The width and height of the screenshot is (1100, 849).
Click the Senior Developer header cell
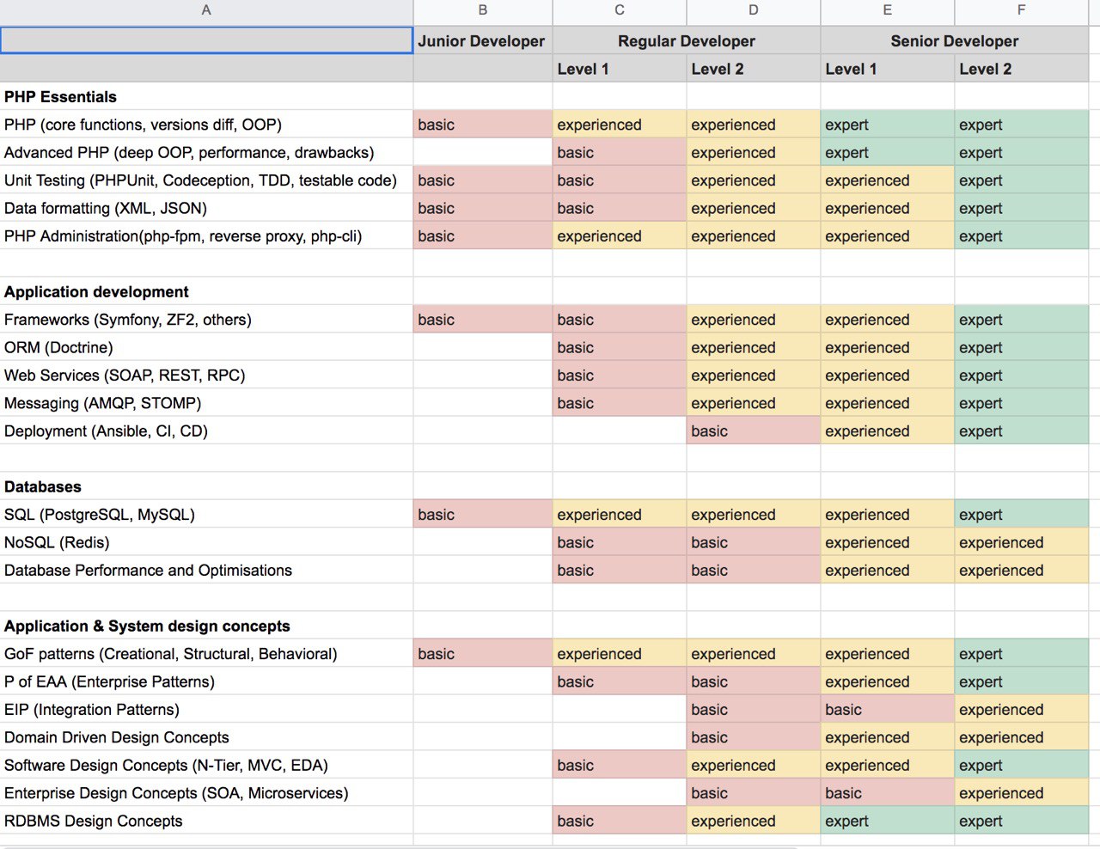point(955,40)
